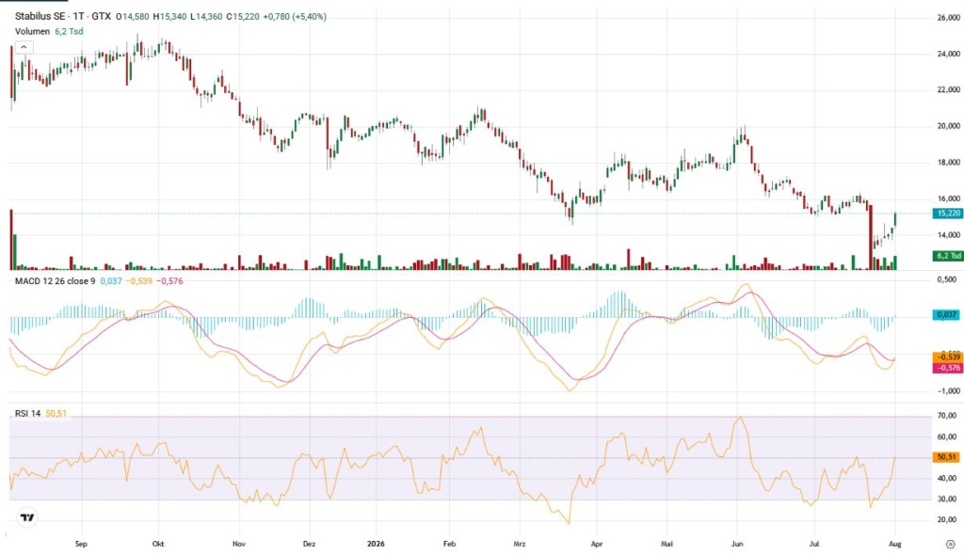Click the Volumen indicator legend label
964x555 pixels.
pos(33,31)
